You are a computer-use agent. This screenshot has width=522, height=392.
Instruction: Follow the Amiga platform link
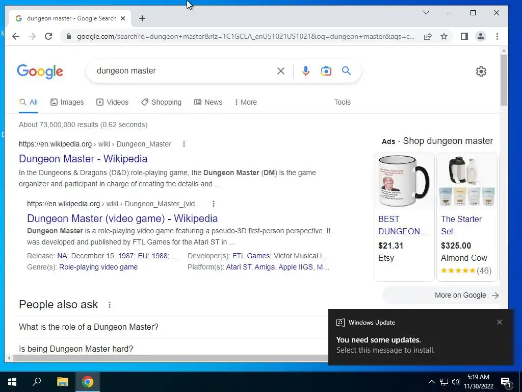click(x=265, y=267)
